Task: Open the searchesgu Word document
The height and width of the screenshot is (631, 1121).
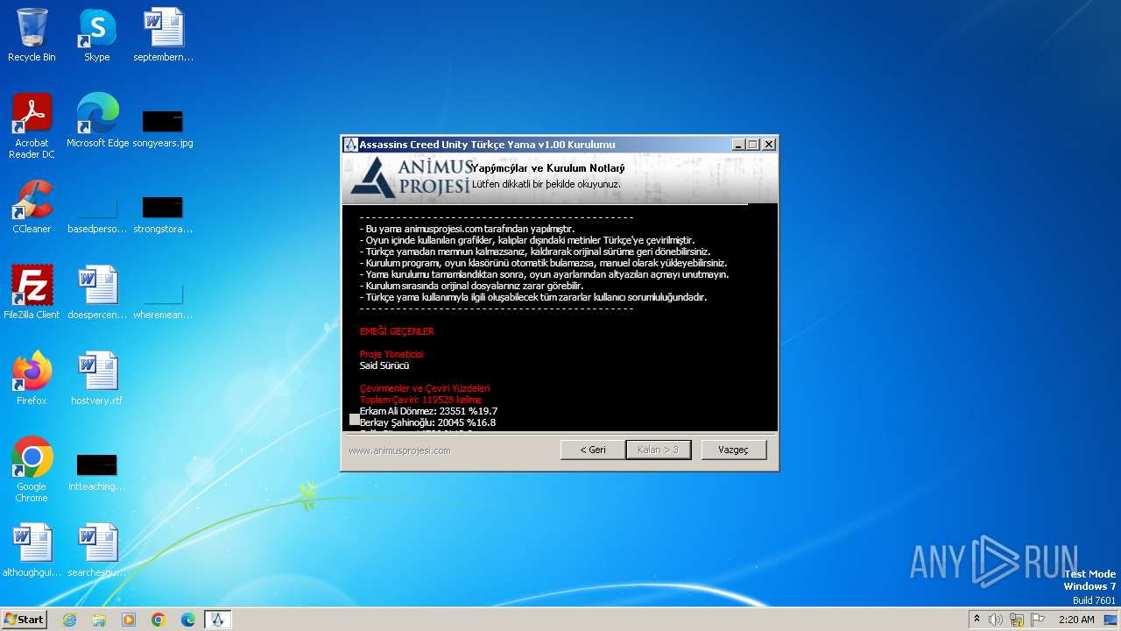Action: point(97,550)
